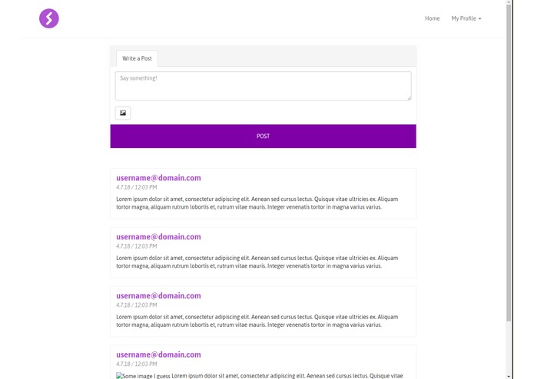Select the Write a Post tab
The width and height of the screenshot is (534, 379).
pos(137,58)
